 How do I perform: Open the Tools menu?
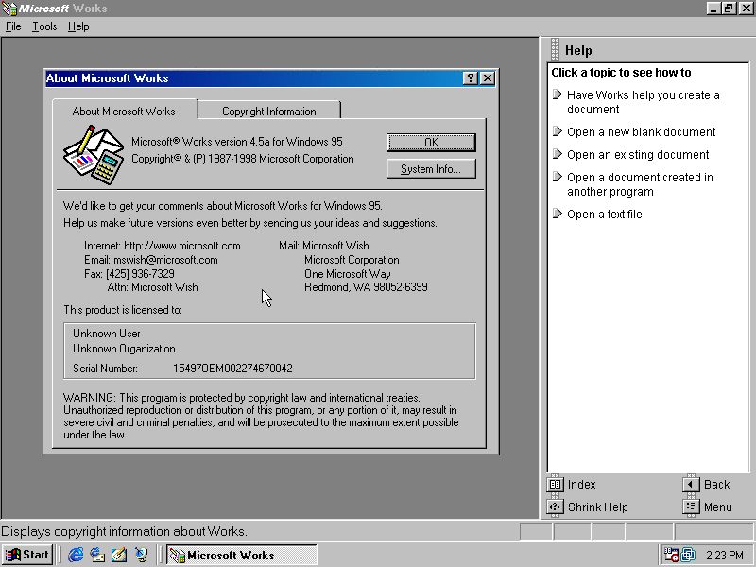pyautogui.click(x=44, y=26)
